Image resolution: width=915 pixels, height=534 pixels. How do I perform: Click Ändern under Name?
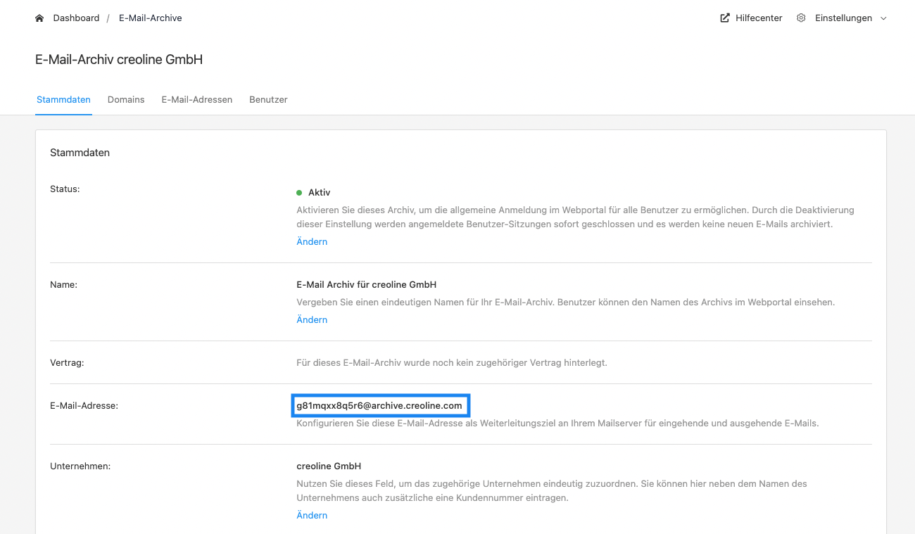tap(312, 319)
